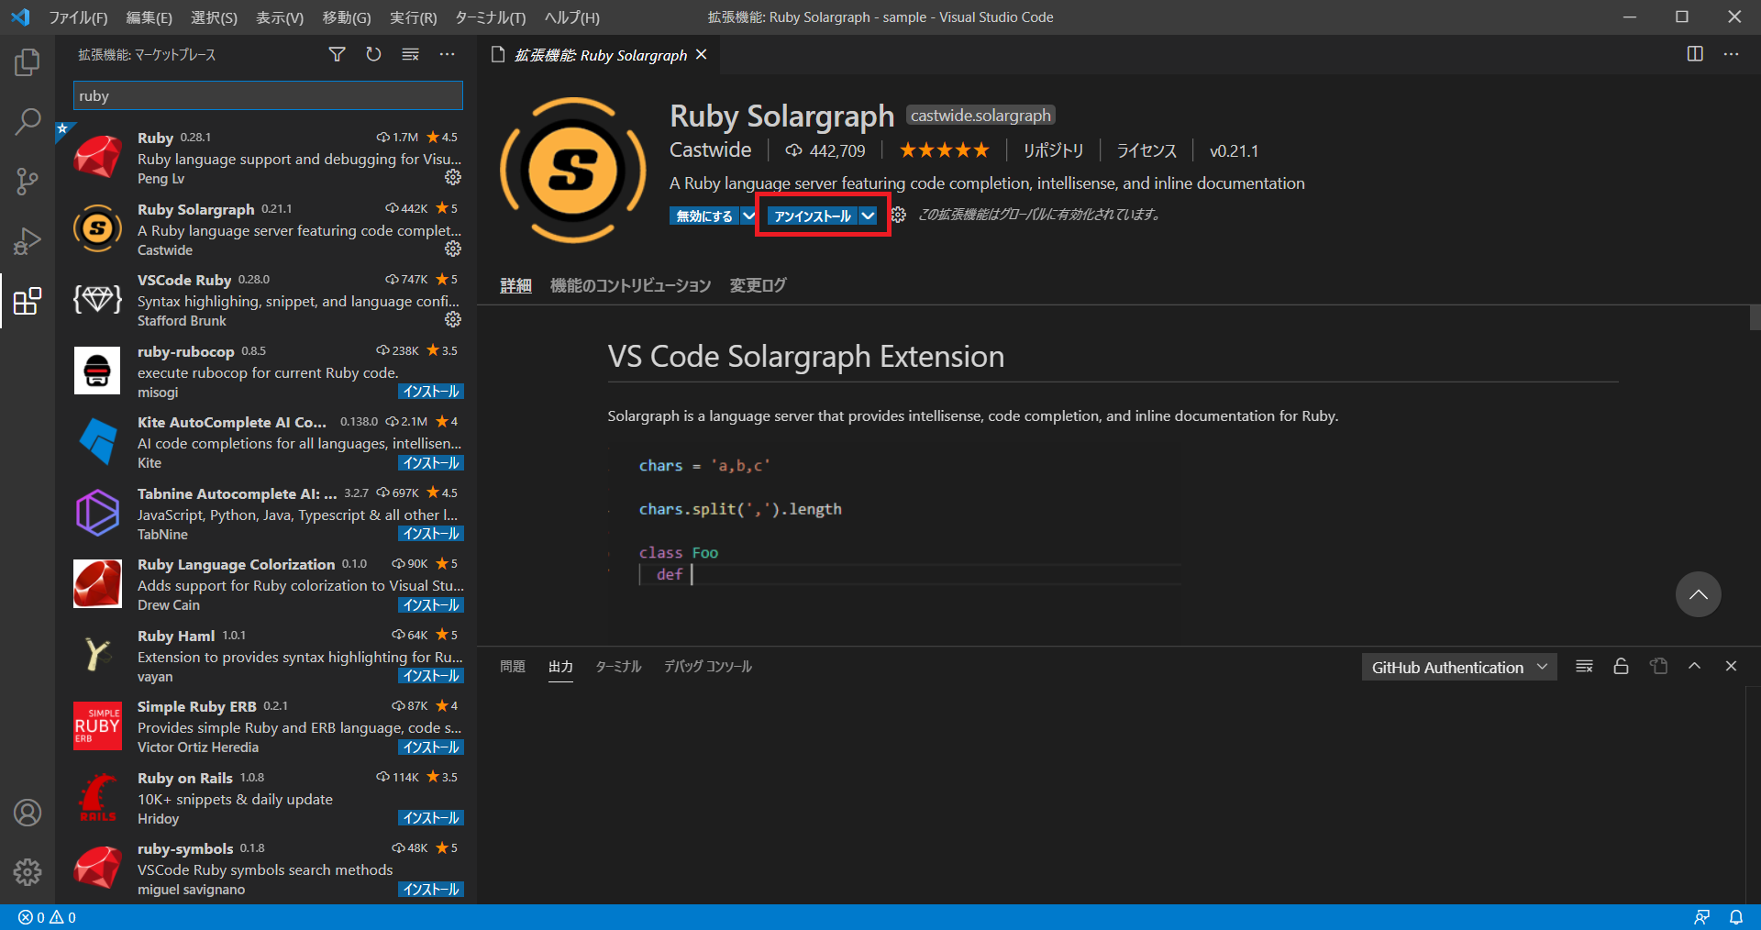Open gear settings for Ruby Solargraph list item
This screenshot has height=930, width=1761.
(x=453, y=249)
